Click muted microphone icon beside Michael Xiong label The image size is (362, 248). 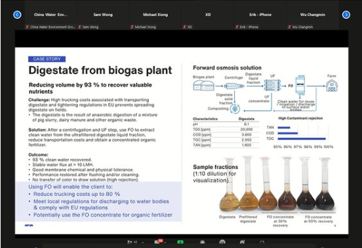(x=132, y=27)
